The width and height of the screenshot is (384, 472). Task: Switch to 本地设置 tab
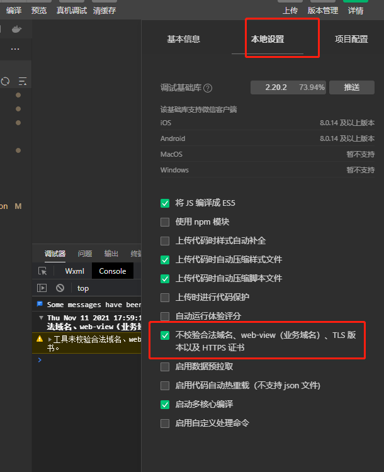(x=268, y=39)
